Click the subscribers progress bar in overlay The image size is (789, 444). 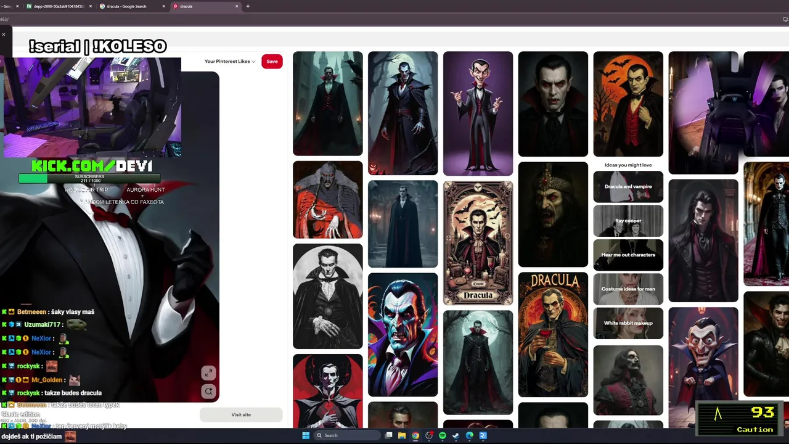point(90,178)
